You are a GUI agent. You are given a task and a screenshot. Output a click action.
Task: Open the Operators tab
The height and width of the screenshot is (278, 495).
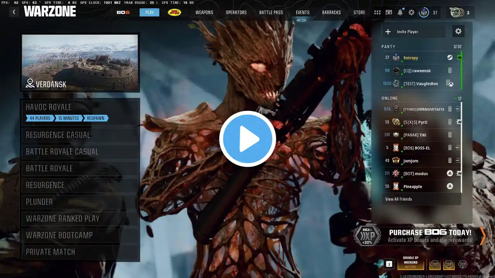(x=236, y=12)
